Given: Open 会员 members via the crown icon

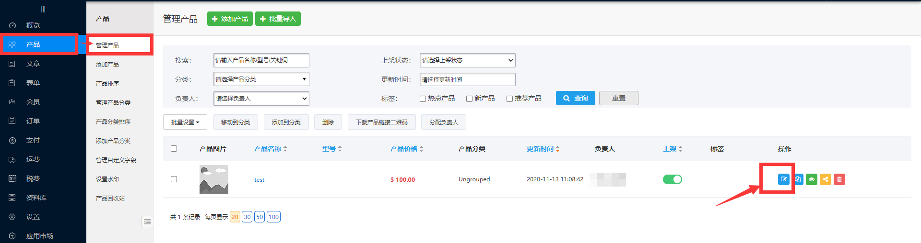Looking at the screenshot, I should tap(12, 102).
